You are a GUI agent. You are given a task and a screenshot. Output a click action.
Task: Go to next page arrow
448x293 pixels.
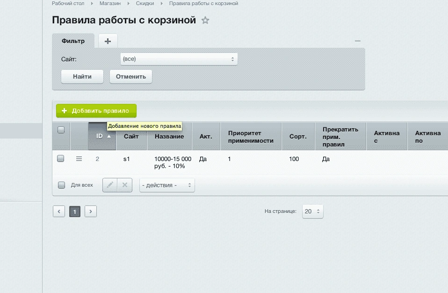point(91,212)
